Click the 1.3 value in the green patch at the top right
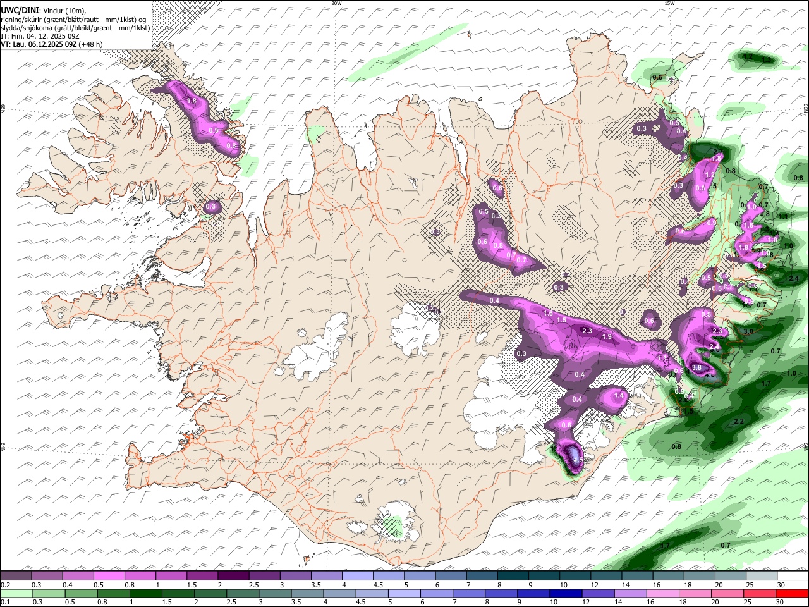This screenshot has width=809, height=607. (x=767, y=59)
